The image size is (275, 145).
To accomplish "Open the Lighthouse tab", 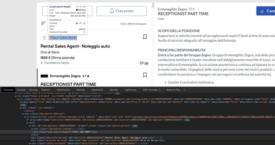I will tap(130, 89).
